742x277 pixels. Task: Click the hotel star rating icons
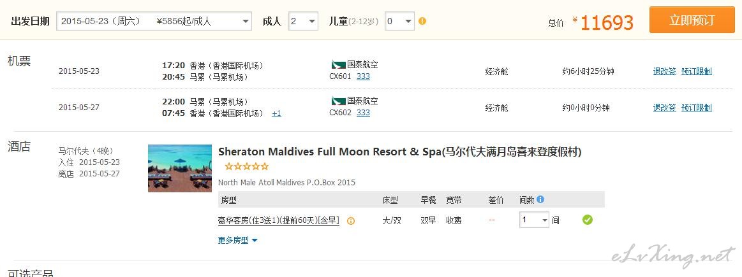click(x=247, y=167)
